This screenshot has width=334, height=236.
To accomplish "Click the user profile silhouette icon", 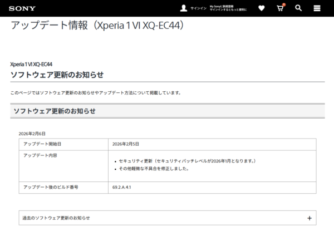I will tap(183, 8).
